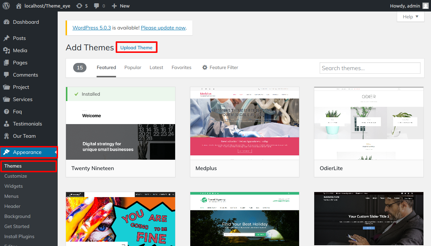Open the Get Started submenu item

(x=17, y=226)
